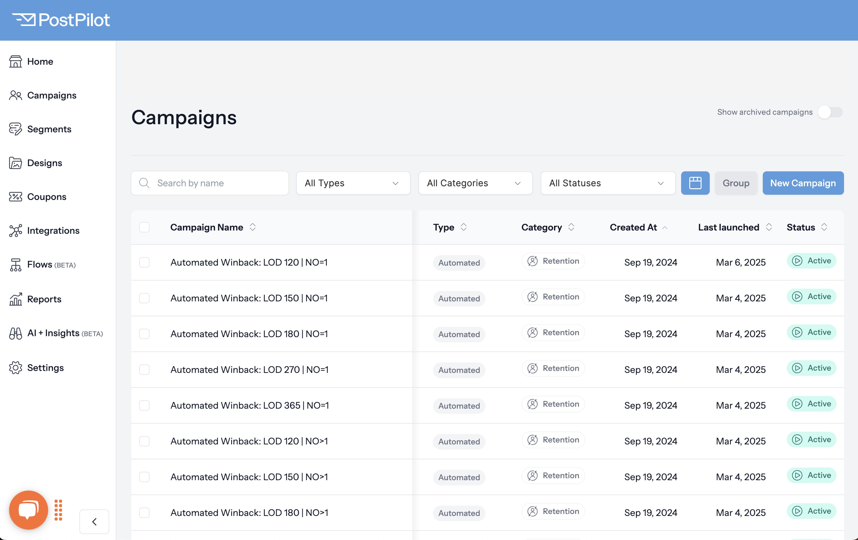Open Automated Winback: LOD 180 | NO>1
The height and width of the screenshot is (540, 858).
point(249,513)
